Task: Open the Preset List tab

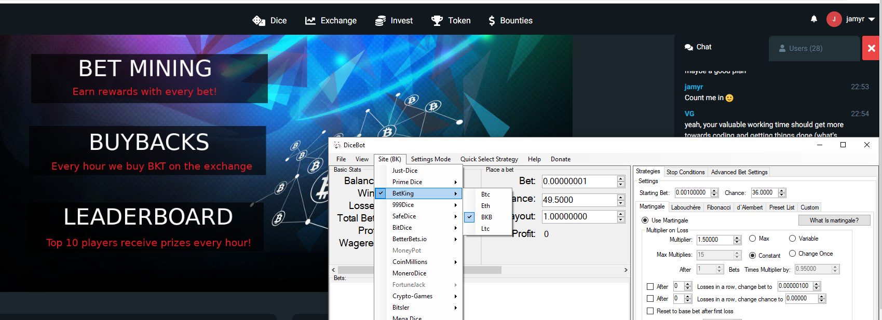Action: tap(781, 207)
